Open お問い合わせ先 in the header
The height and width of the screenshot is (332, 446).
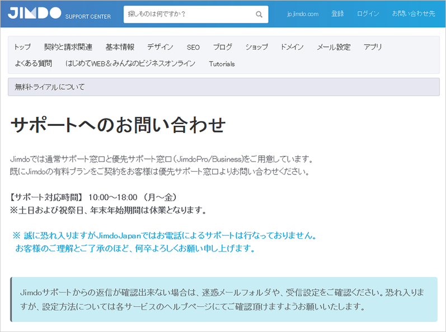tap(414, 13)
